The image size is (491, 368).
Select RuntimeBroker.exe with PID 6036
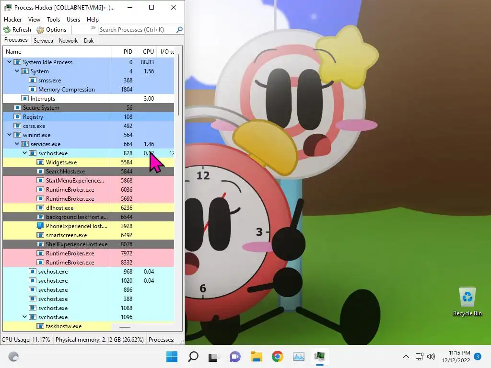coord(70,190)
